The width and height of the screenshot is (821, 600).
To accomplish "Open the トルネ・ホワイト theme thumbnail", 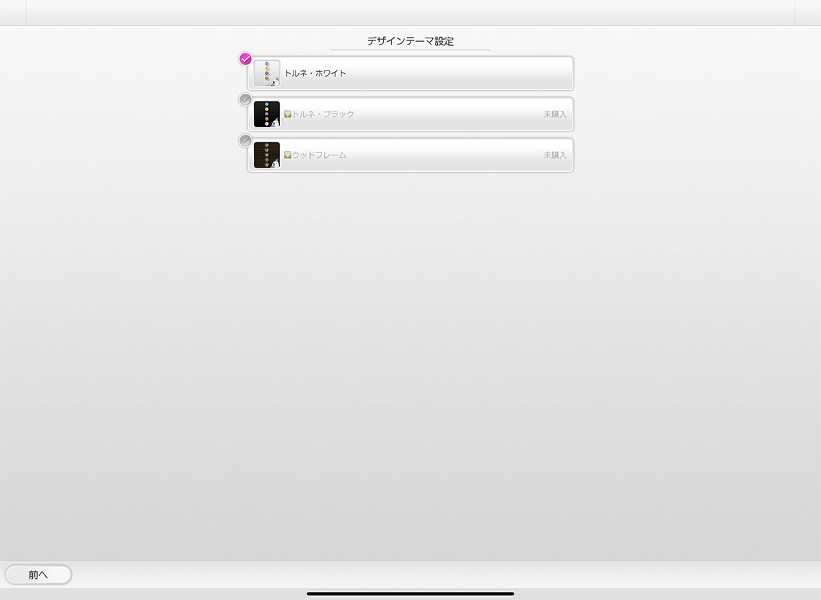I will pos(267,73).
